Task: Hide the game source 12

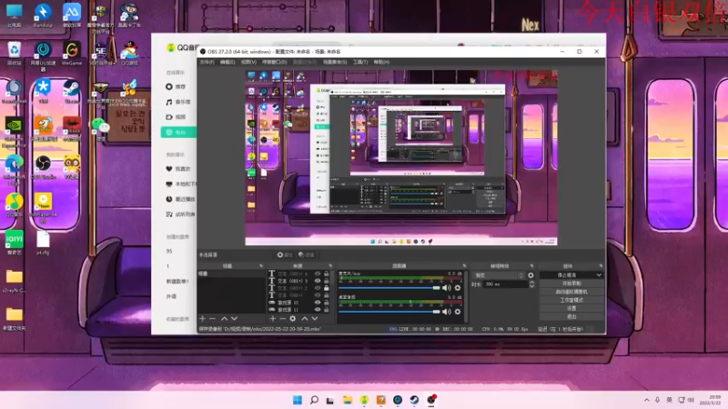Action: click(x=318, y=303)
